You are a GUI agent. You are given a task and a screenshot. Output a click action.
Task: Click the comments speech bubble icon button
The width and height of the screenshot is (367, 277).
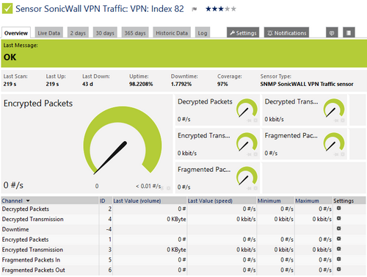(x=332, y=33)
